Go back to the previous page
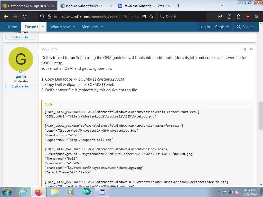 6,17
